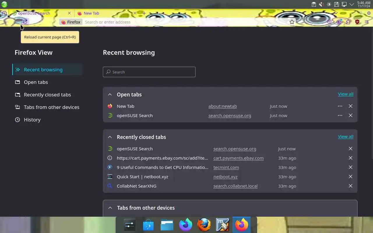The width and height of the screenshot is (373, 233).
Task: Bookmark this page with the star icon
Action: [292, 22]
